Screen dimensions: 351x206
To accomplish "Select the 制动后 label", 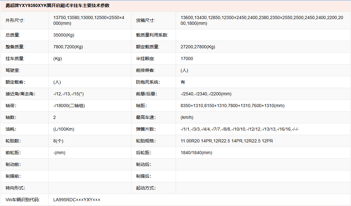I will click(144, 165).
